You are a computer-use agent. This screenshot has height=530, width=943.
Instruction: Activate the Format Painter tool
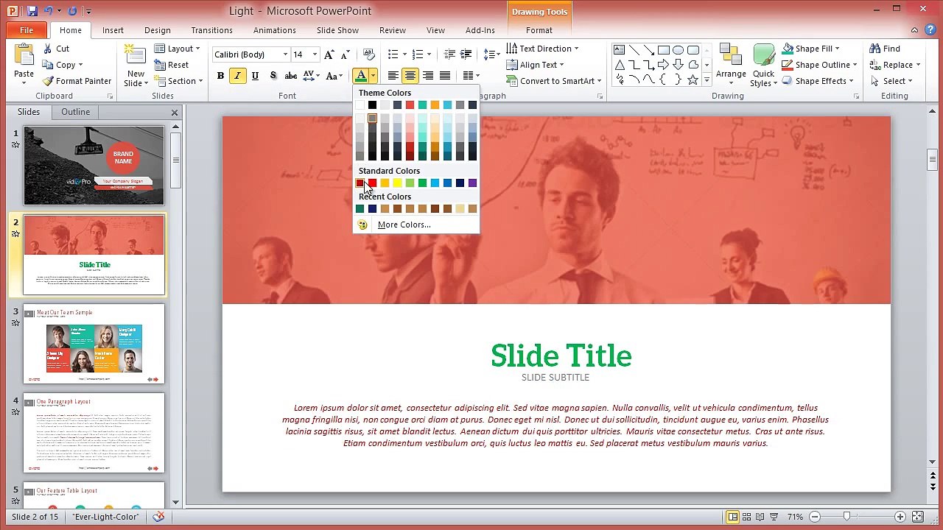[77, 81]
